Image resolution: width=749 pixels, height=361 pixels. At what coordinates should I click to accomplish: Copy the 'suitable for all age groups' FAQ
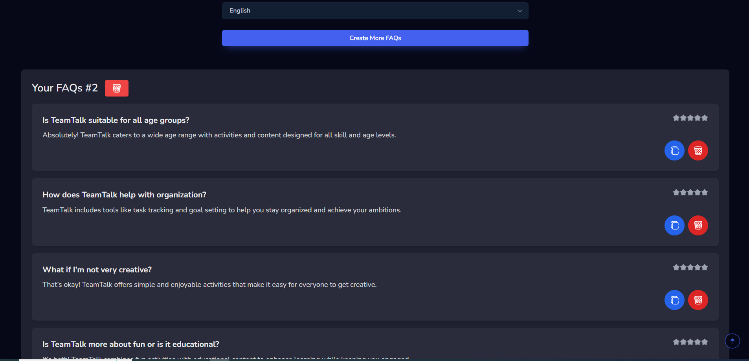click(x=674, y=151)
